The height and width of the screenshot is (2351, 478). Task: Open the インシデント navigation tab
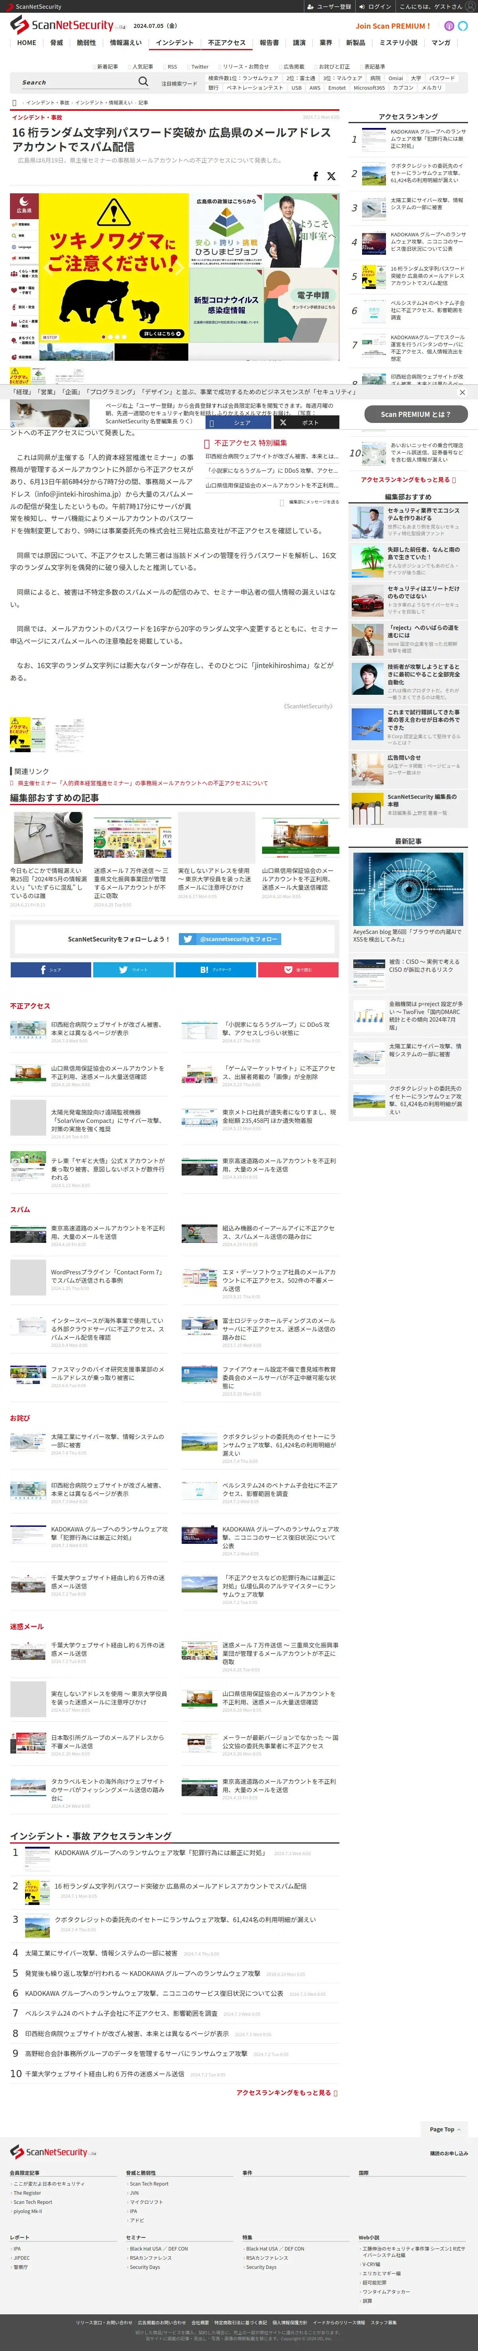coord(174,43)
